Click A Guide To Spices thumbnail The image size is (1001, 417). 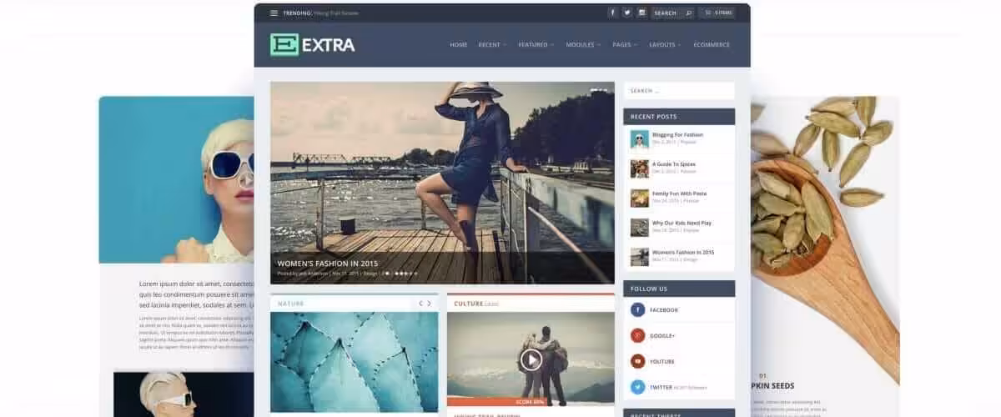click(x=639, y=168)
